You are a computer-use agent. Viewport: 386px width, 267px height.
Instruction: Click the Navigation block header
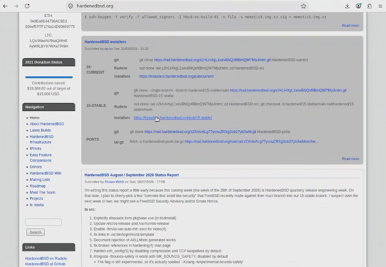(x=49, y=107)
